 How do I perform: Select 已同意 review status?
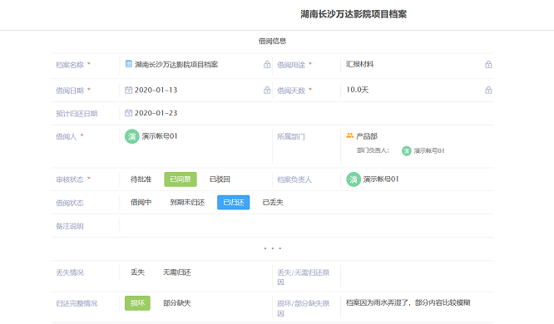click(181, 179)
